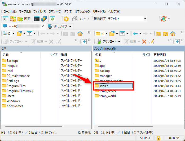Click remote parent directory folder icon
The width and height of the screenshot is (185, 141).
158,34
